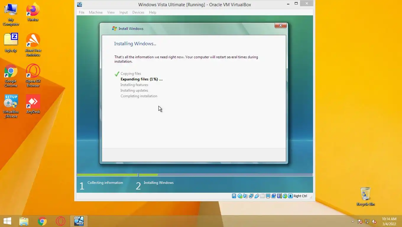402x227 pixels.
Task: Click the Collecting information progress bar segment
Action: [x=107, y=175]
